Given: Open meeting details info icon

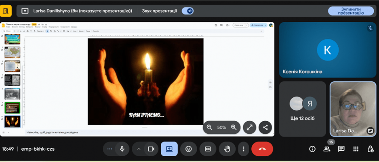Looking at the screenshot, I should pos(312,149).
